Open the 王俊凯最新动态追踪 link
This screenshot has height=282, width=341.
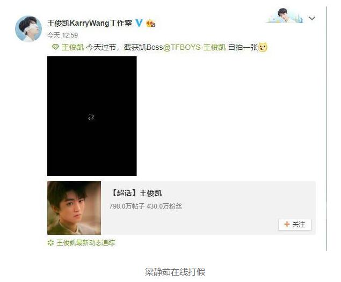coord(86,242)
